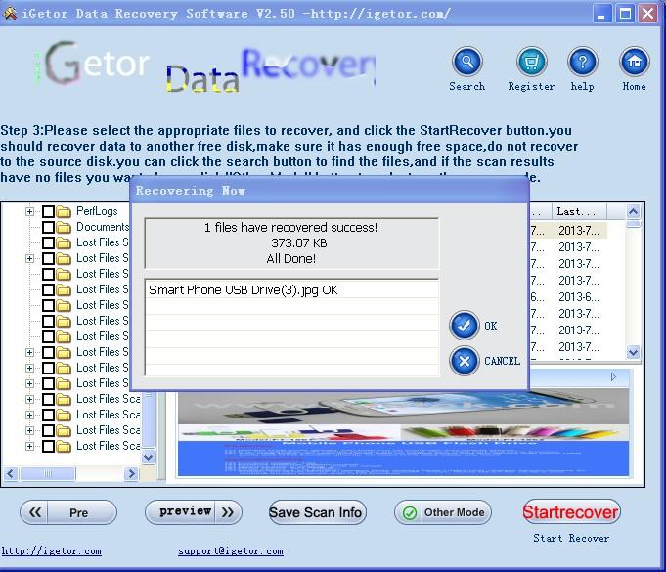Click the iGetor app title icon

(x=10, y=13)
